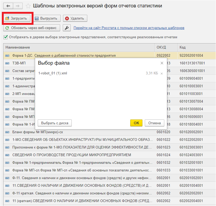Remove file 1-robot_01 (1).xml from list

[162, 74]
